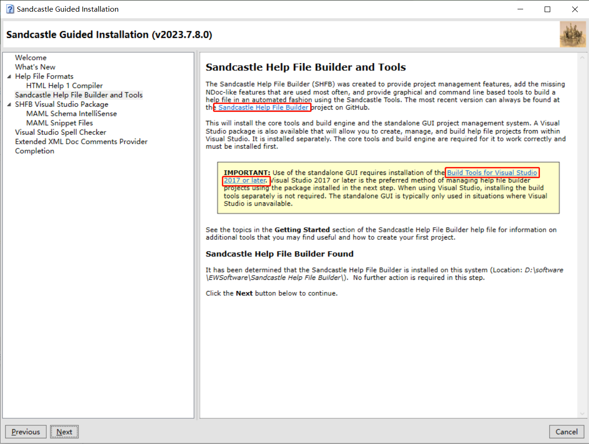Jump to the Completion step
Image resolution: width=589 pixels, height=444 pixels.
35,151
